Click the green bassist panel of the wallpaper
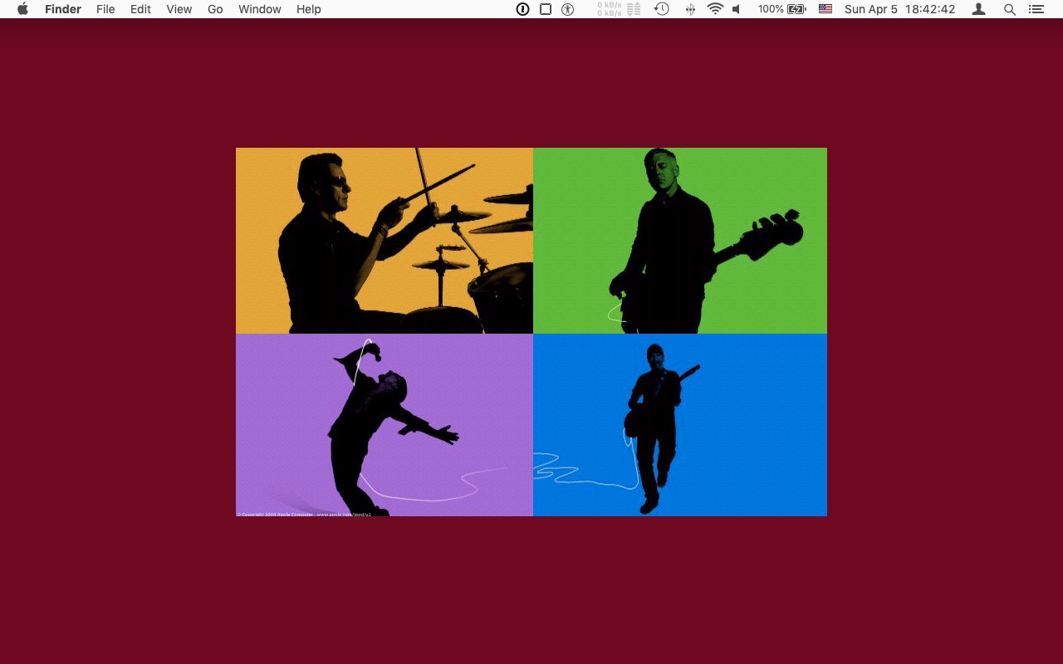This screenshot has height=664, width=1063. (680, 241)
